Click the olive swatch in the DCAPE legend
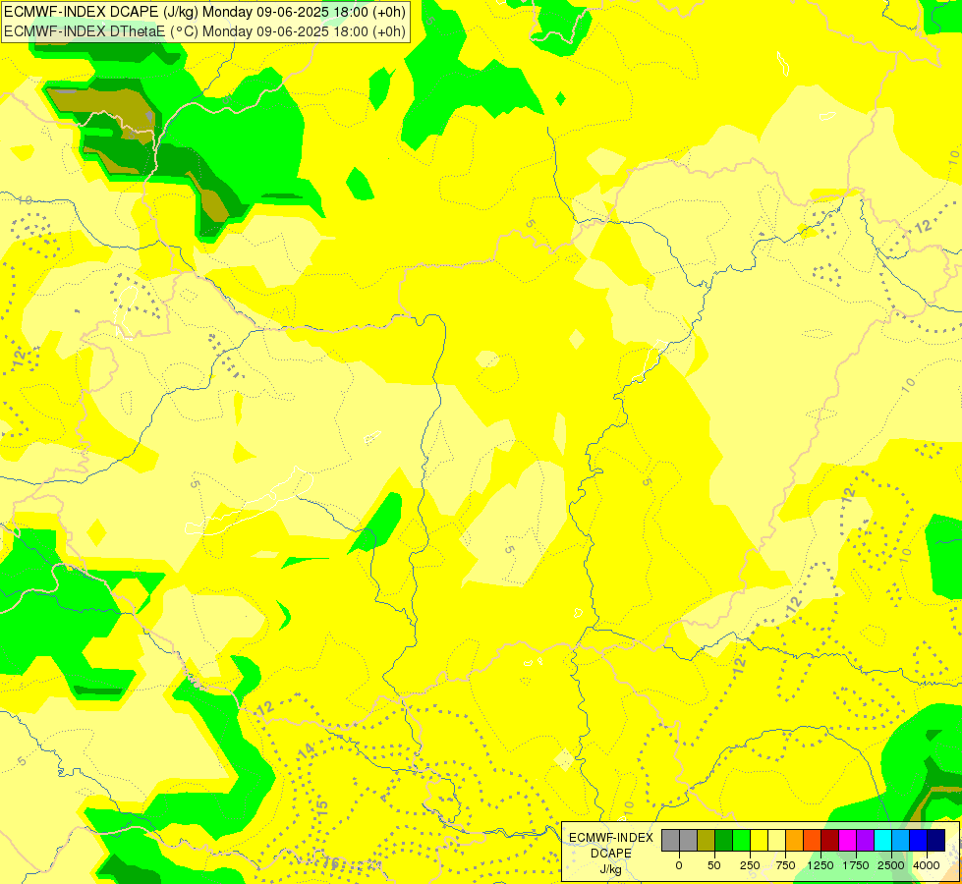The height and width of the screenshot is (884, 962). point(707,841)
